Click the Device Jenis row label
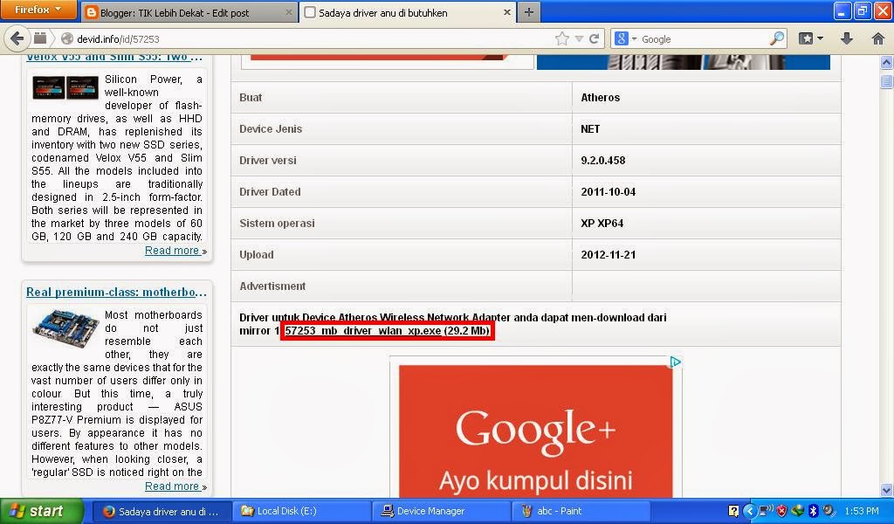This screenshot has width=894, height=524. [x=271, y=129]
